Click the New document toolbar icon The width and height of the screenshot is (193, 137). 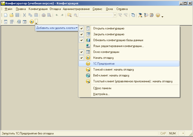(6, 15)
